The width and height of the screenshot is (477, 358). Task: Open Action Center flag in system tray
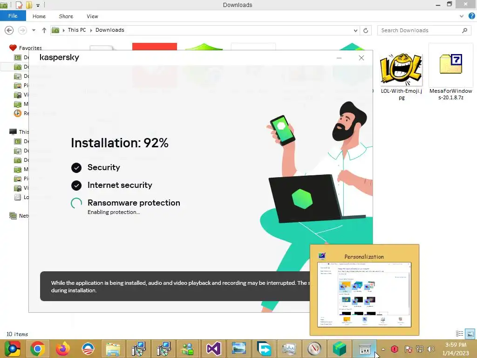point(408,349)
